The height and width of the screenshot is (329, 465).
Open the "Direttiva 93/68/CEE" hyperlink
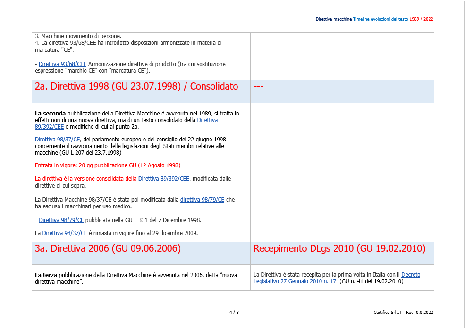click(x=61, y=64)
